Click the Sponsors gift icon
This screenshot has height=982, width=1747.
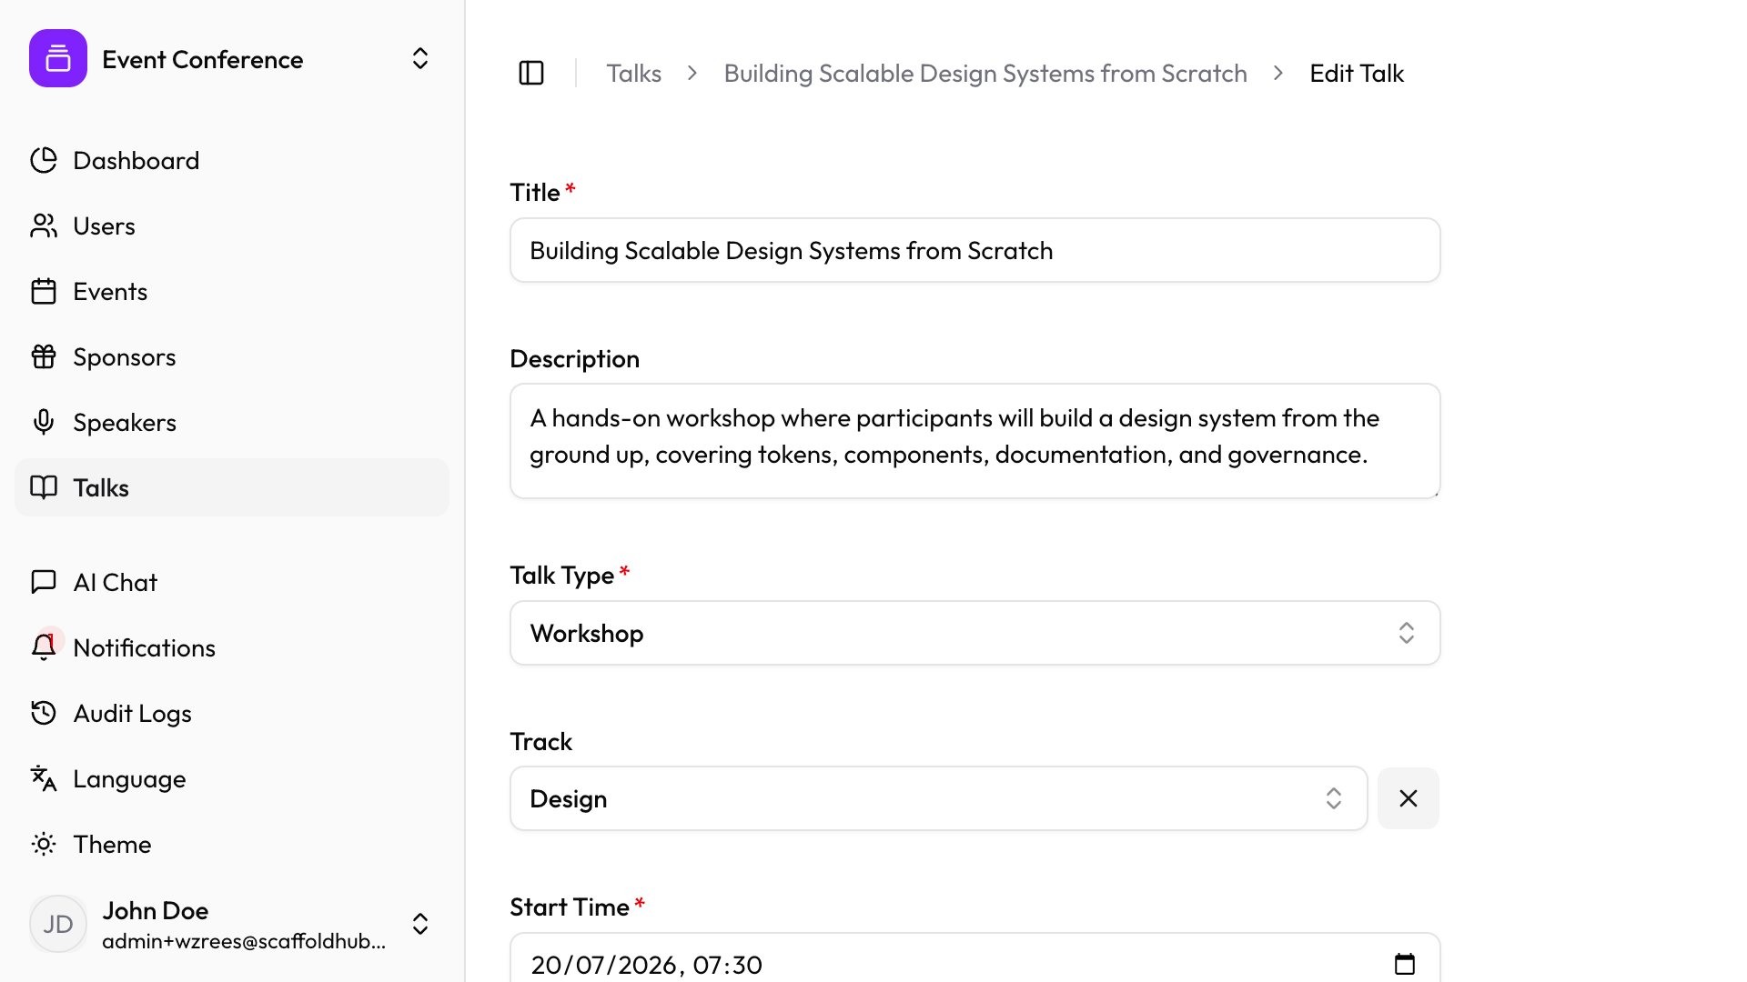pos(44,356)
